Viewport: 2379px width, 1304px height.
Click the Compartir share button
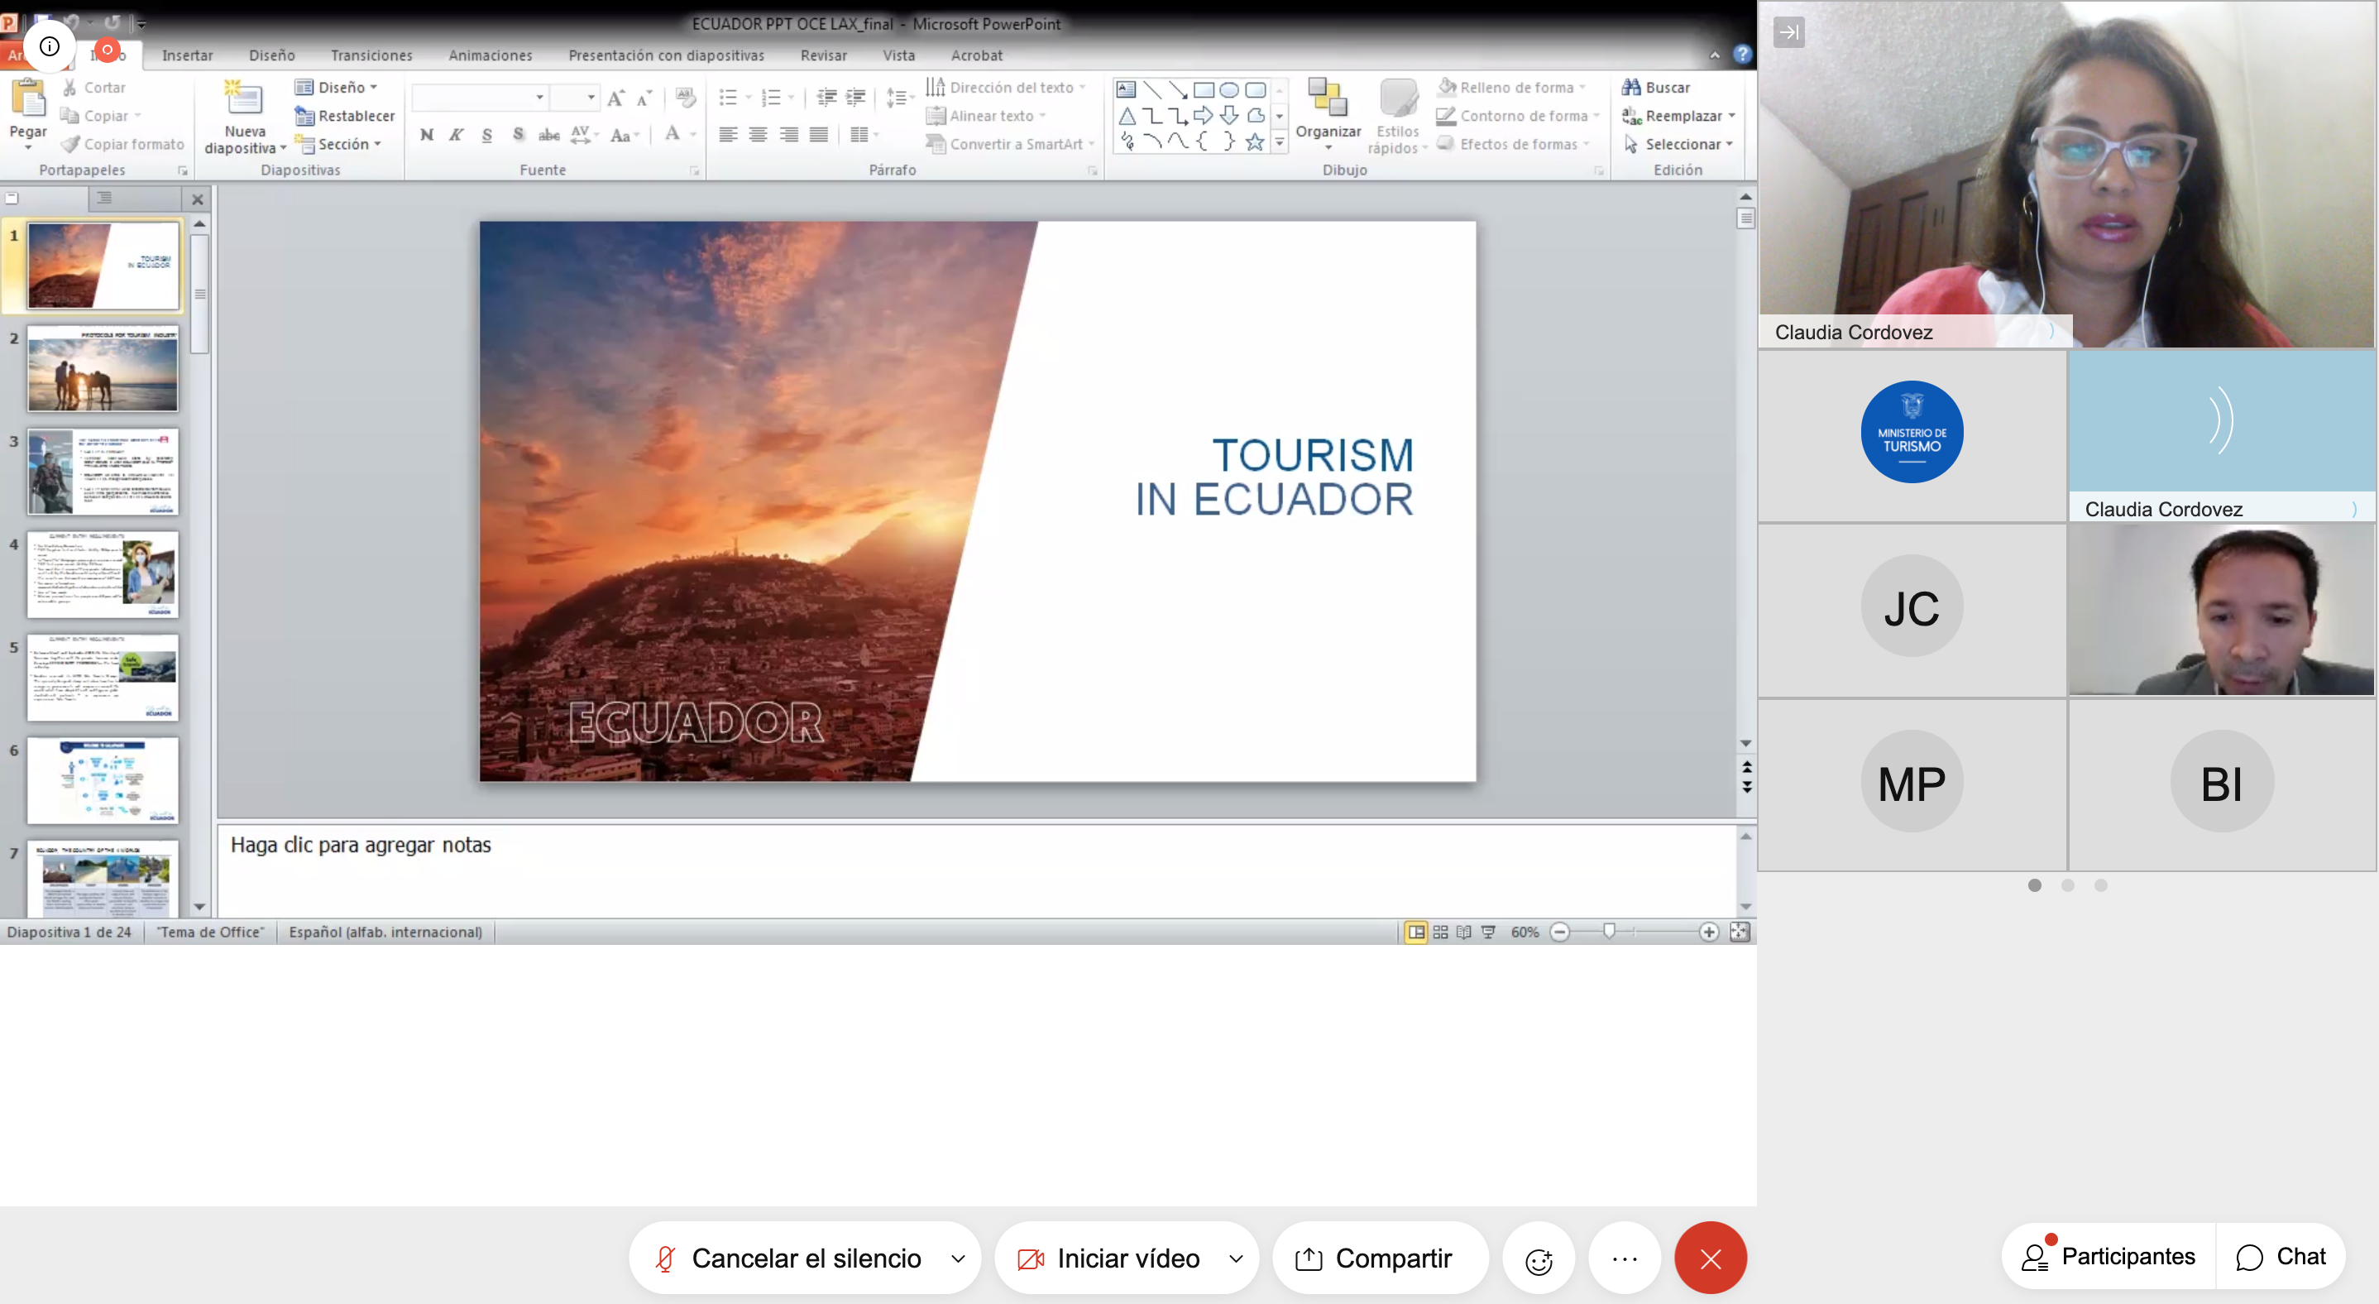(x=1380, y=1258)
